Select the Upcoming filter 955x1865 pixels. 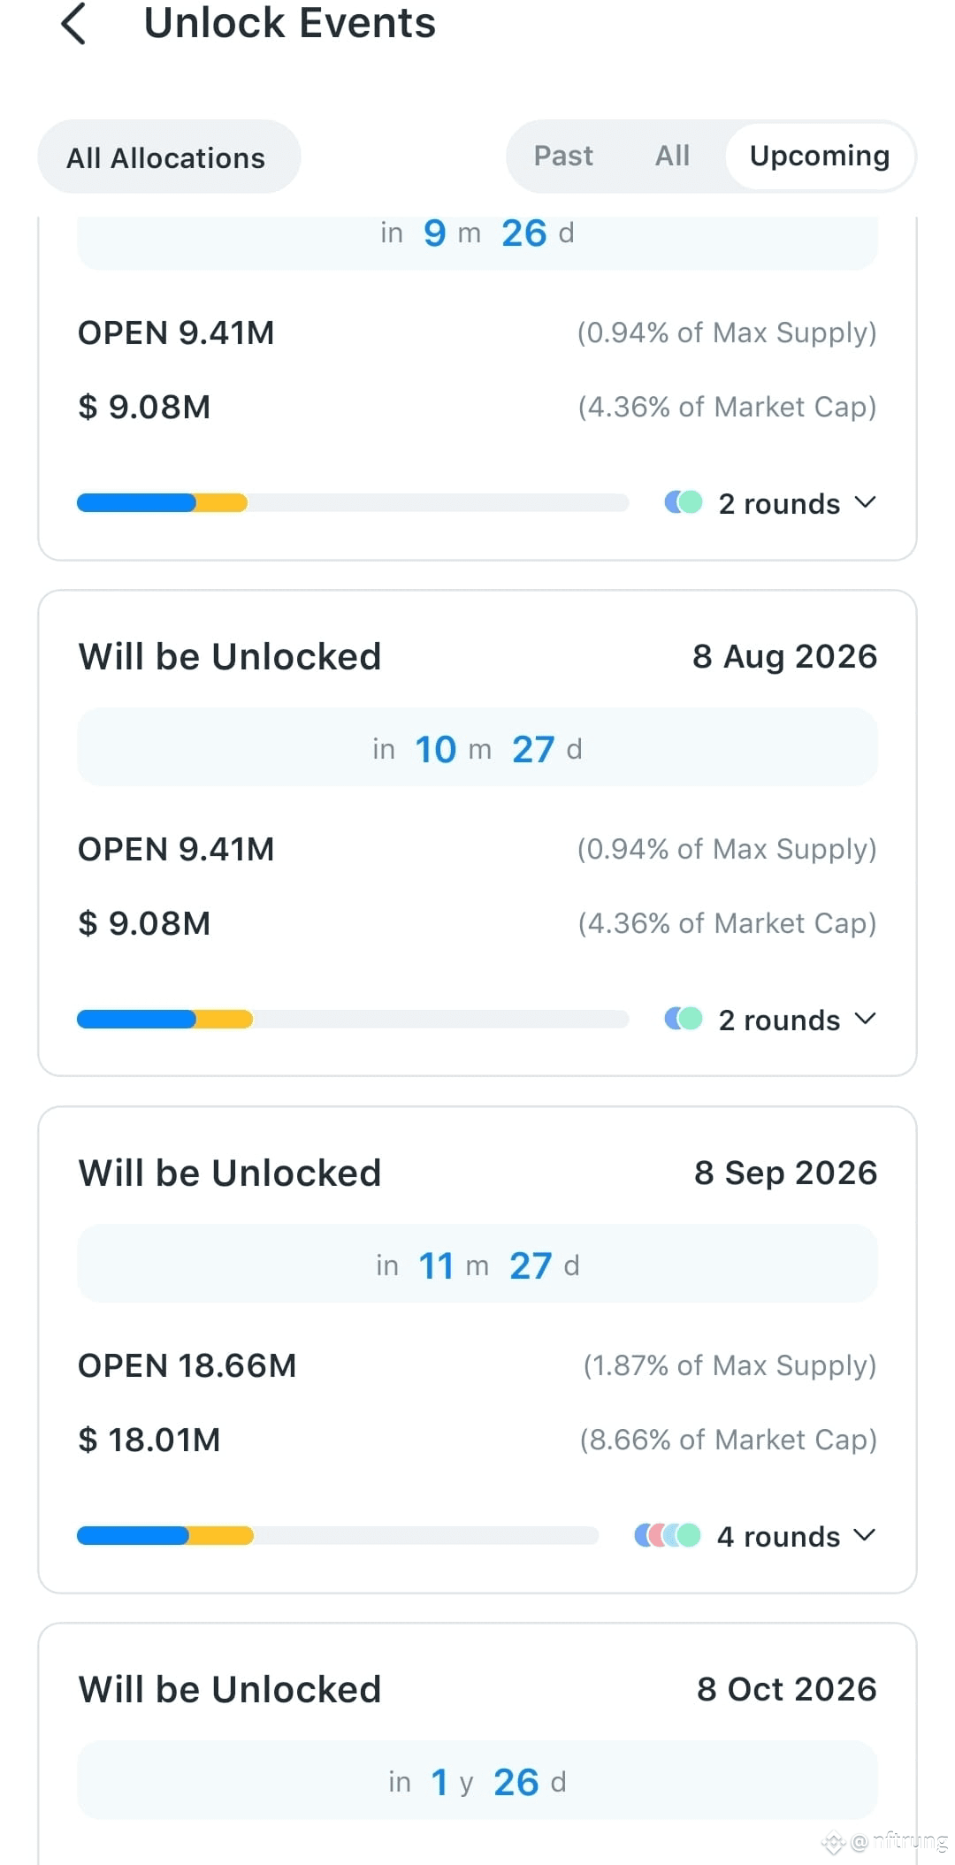[x=820, y=157]
